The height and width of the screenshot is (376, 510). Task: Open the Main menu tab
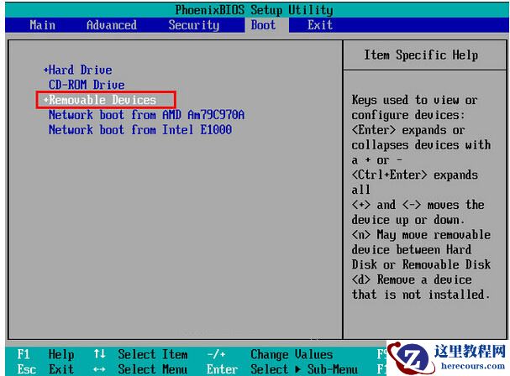[43, 25]
